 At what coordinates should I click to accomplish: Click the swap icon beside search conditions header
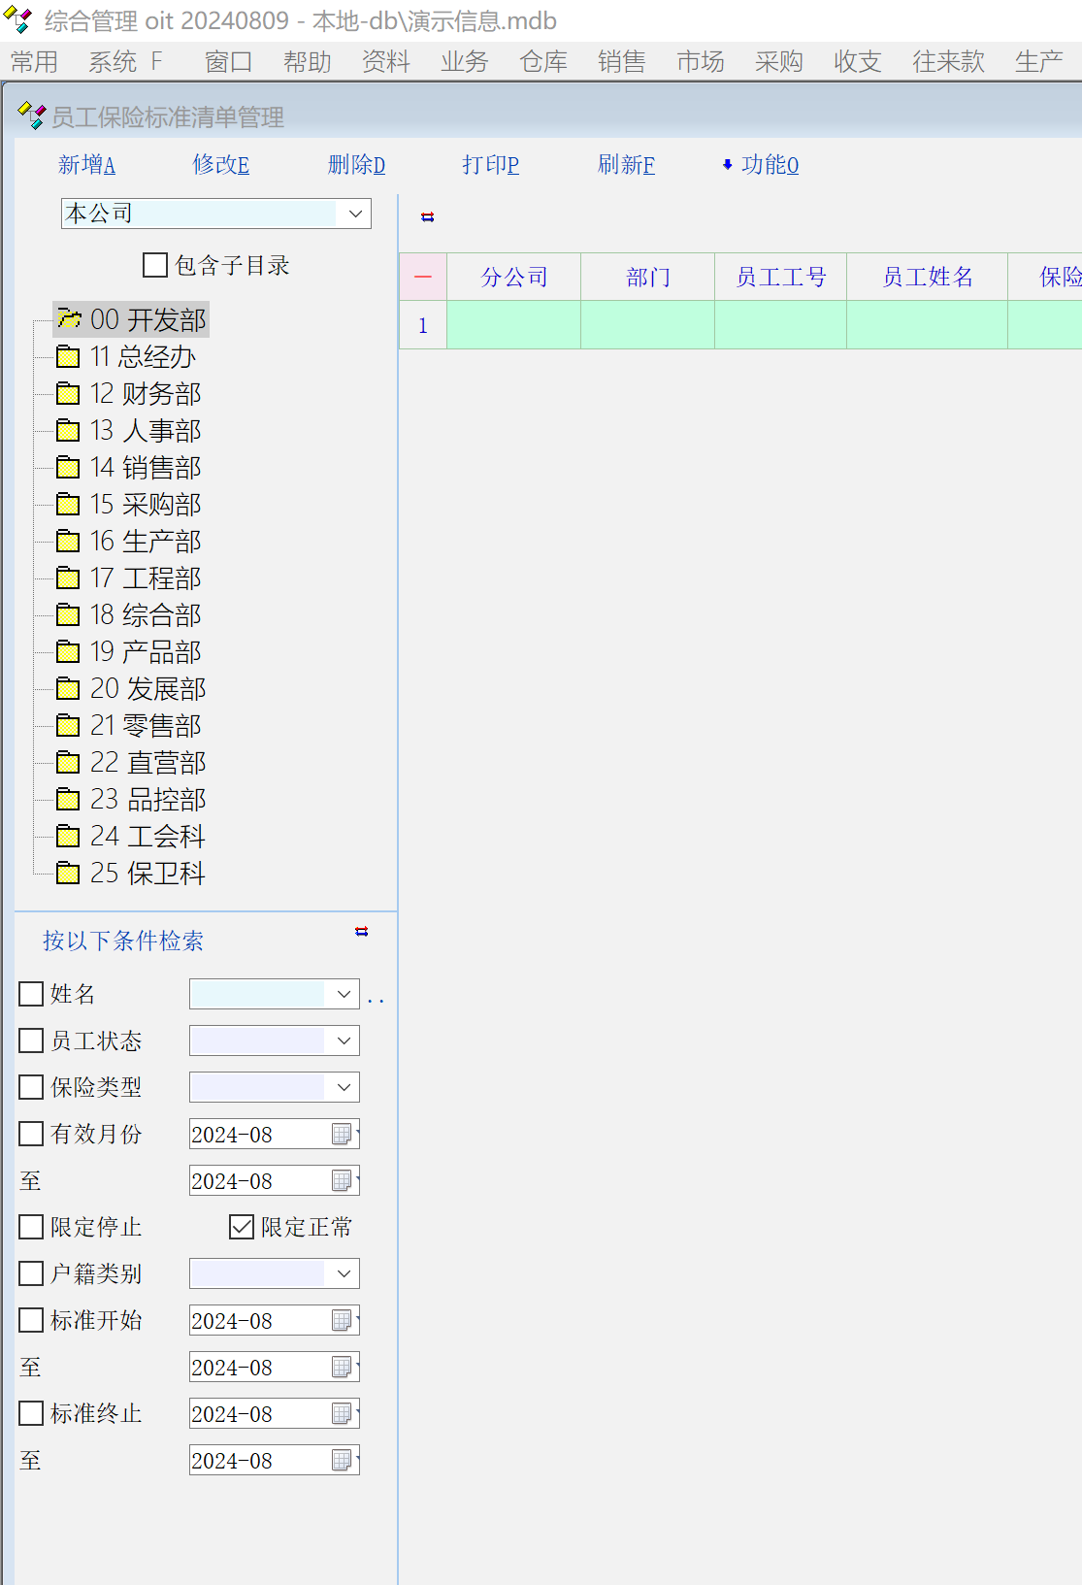(361, 932)
